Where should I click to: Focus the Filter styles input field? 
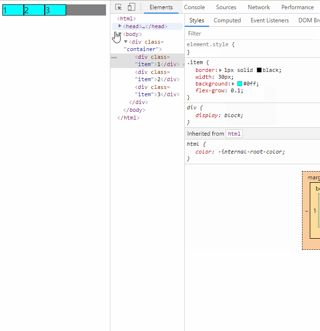tap(252, 34)
